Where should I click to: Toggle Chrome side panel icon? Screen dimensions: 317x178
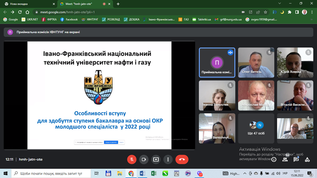tap(297, 12)
